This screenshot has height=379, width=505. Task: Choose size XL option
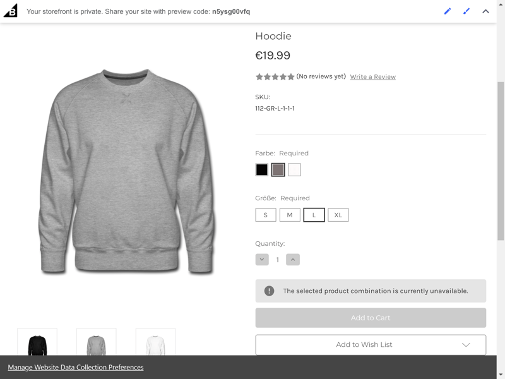[x=338, y=215]
